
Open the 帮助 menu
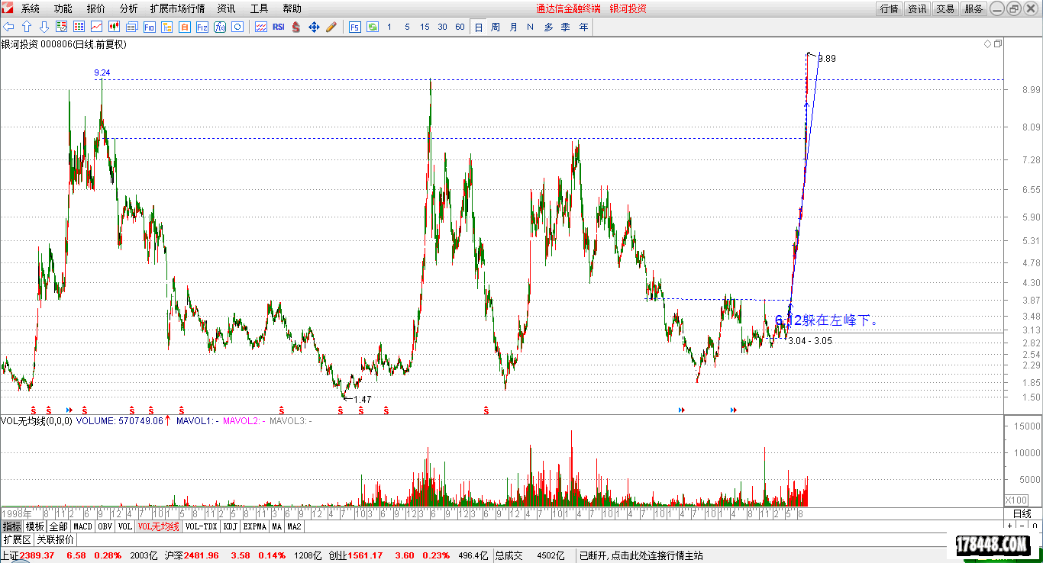[x=292, y=8]
